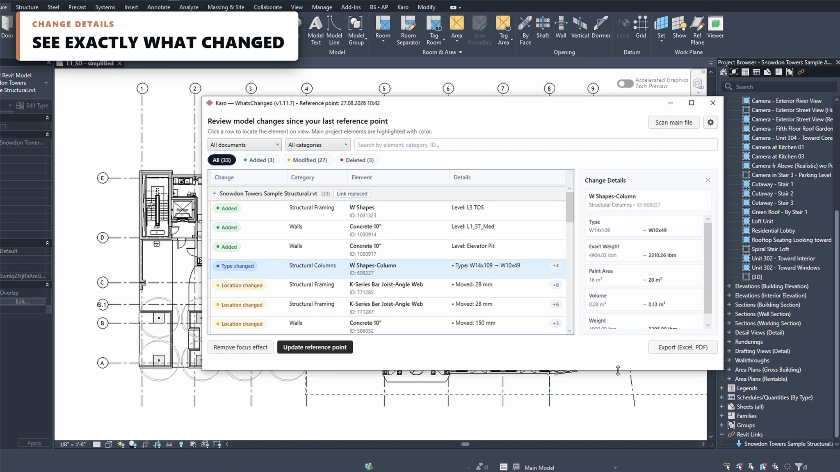Viewport: 840px width, 472px height.
Task: Select the Location changed Concrete 10" row
Action: coord(387,327)
